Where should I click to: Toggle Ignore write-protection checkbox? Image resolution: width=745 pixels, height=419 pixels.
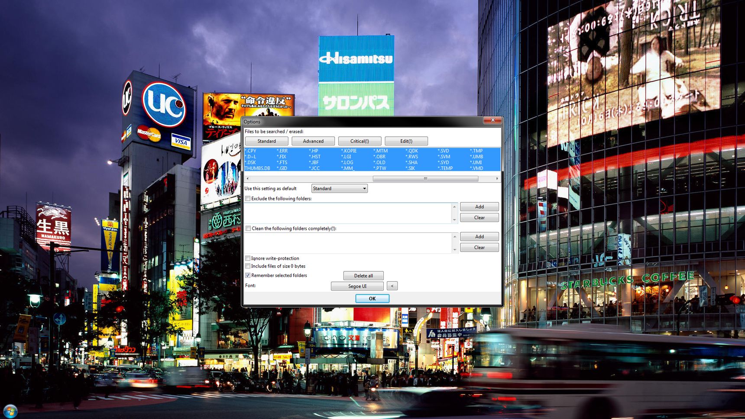pos(248,258)
